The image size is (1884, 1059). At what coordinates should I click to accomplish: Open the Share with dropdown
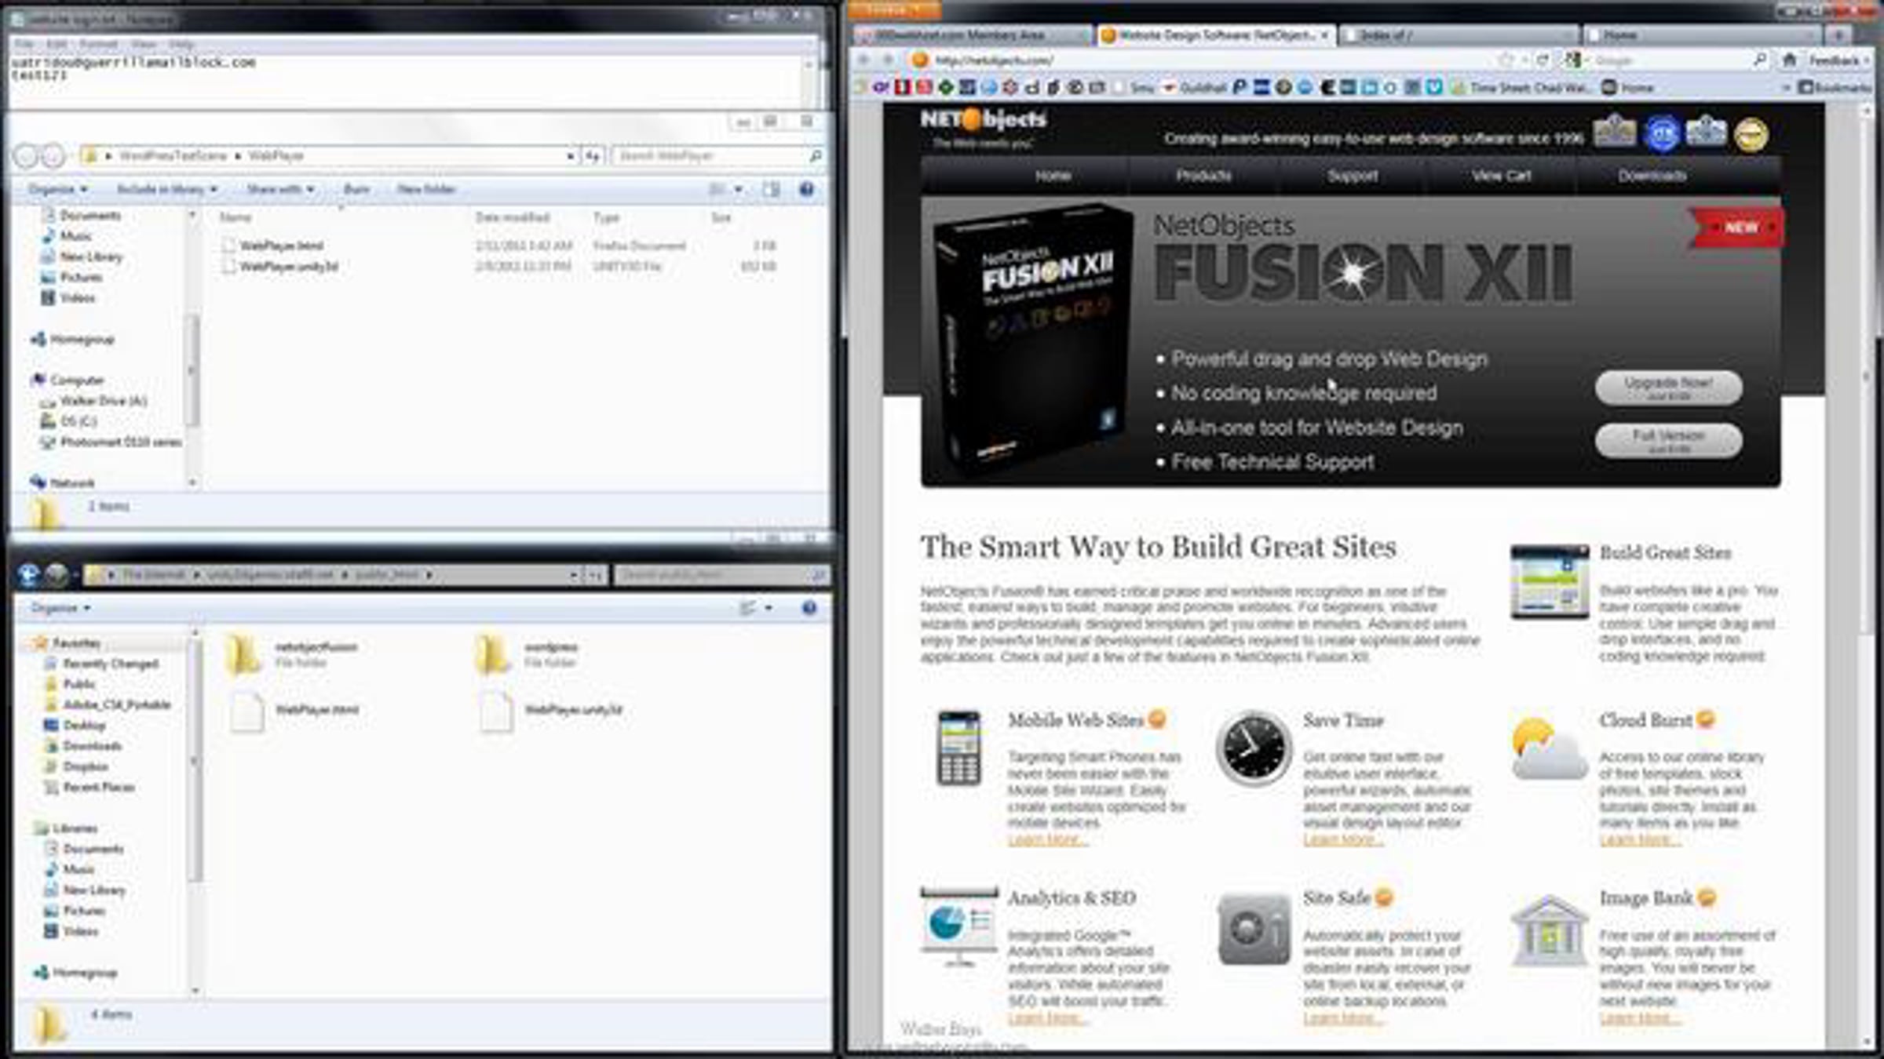280,189
